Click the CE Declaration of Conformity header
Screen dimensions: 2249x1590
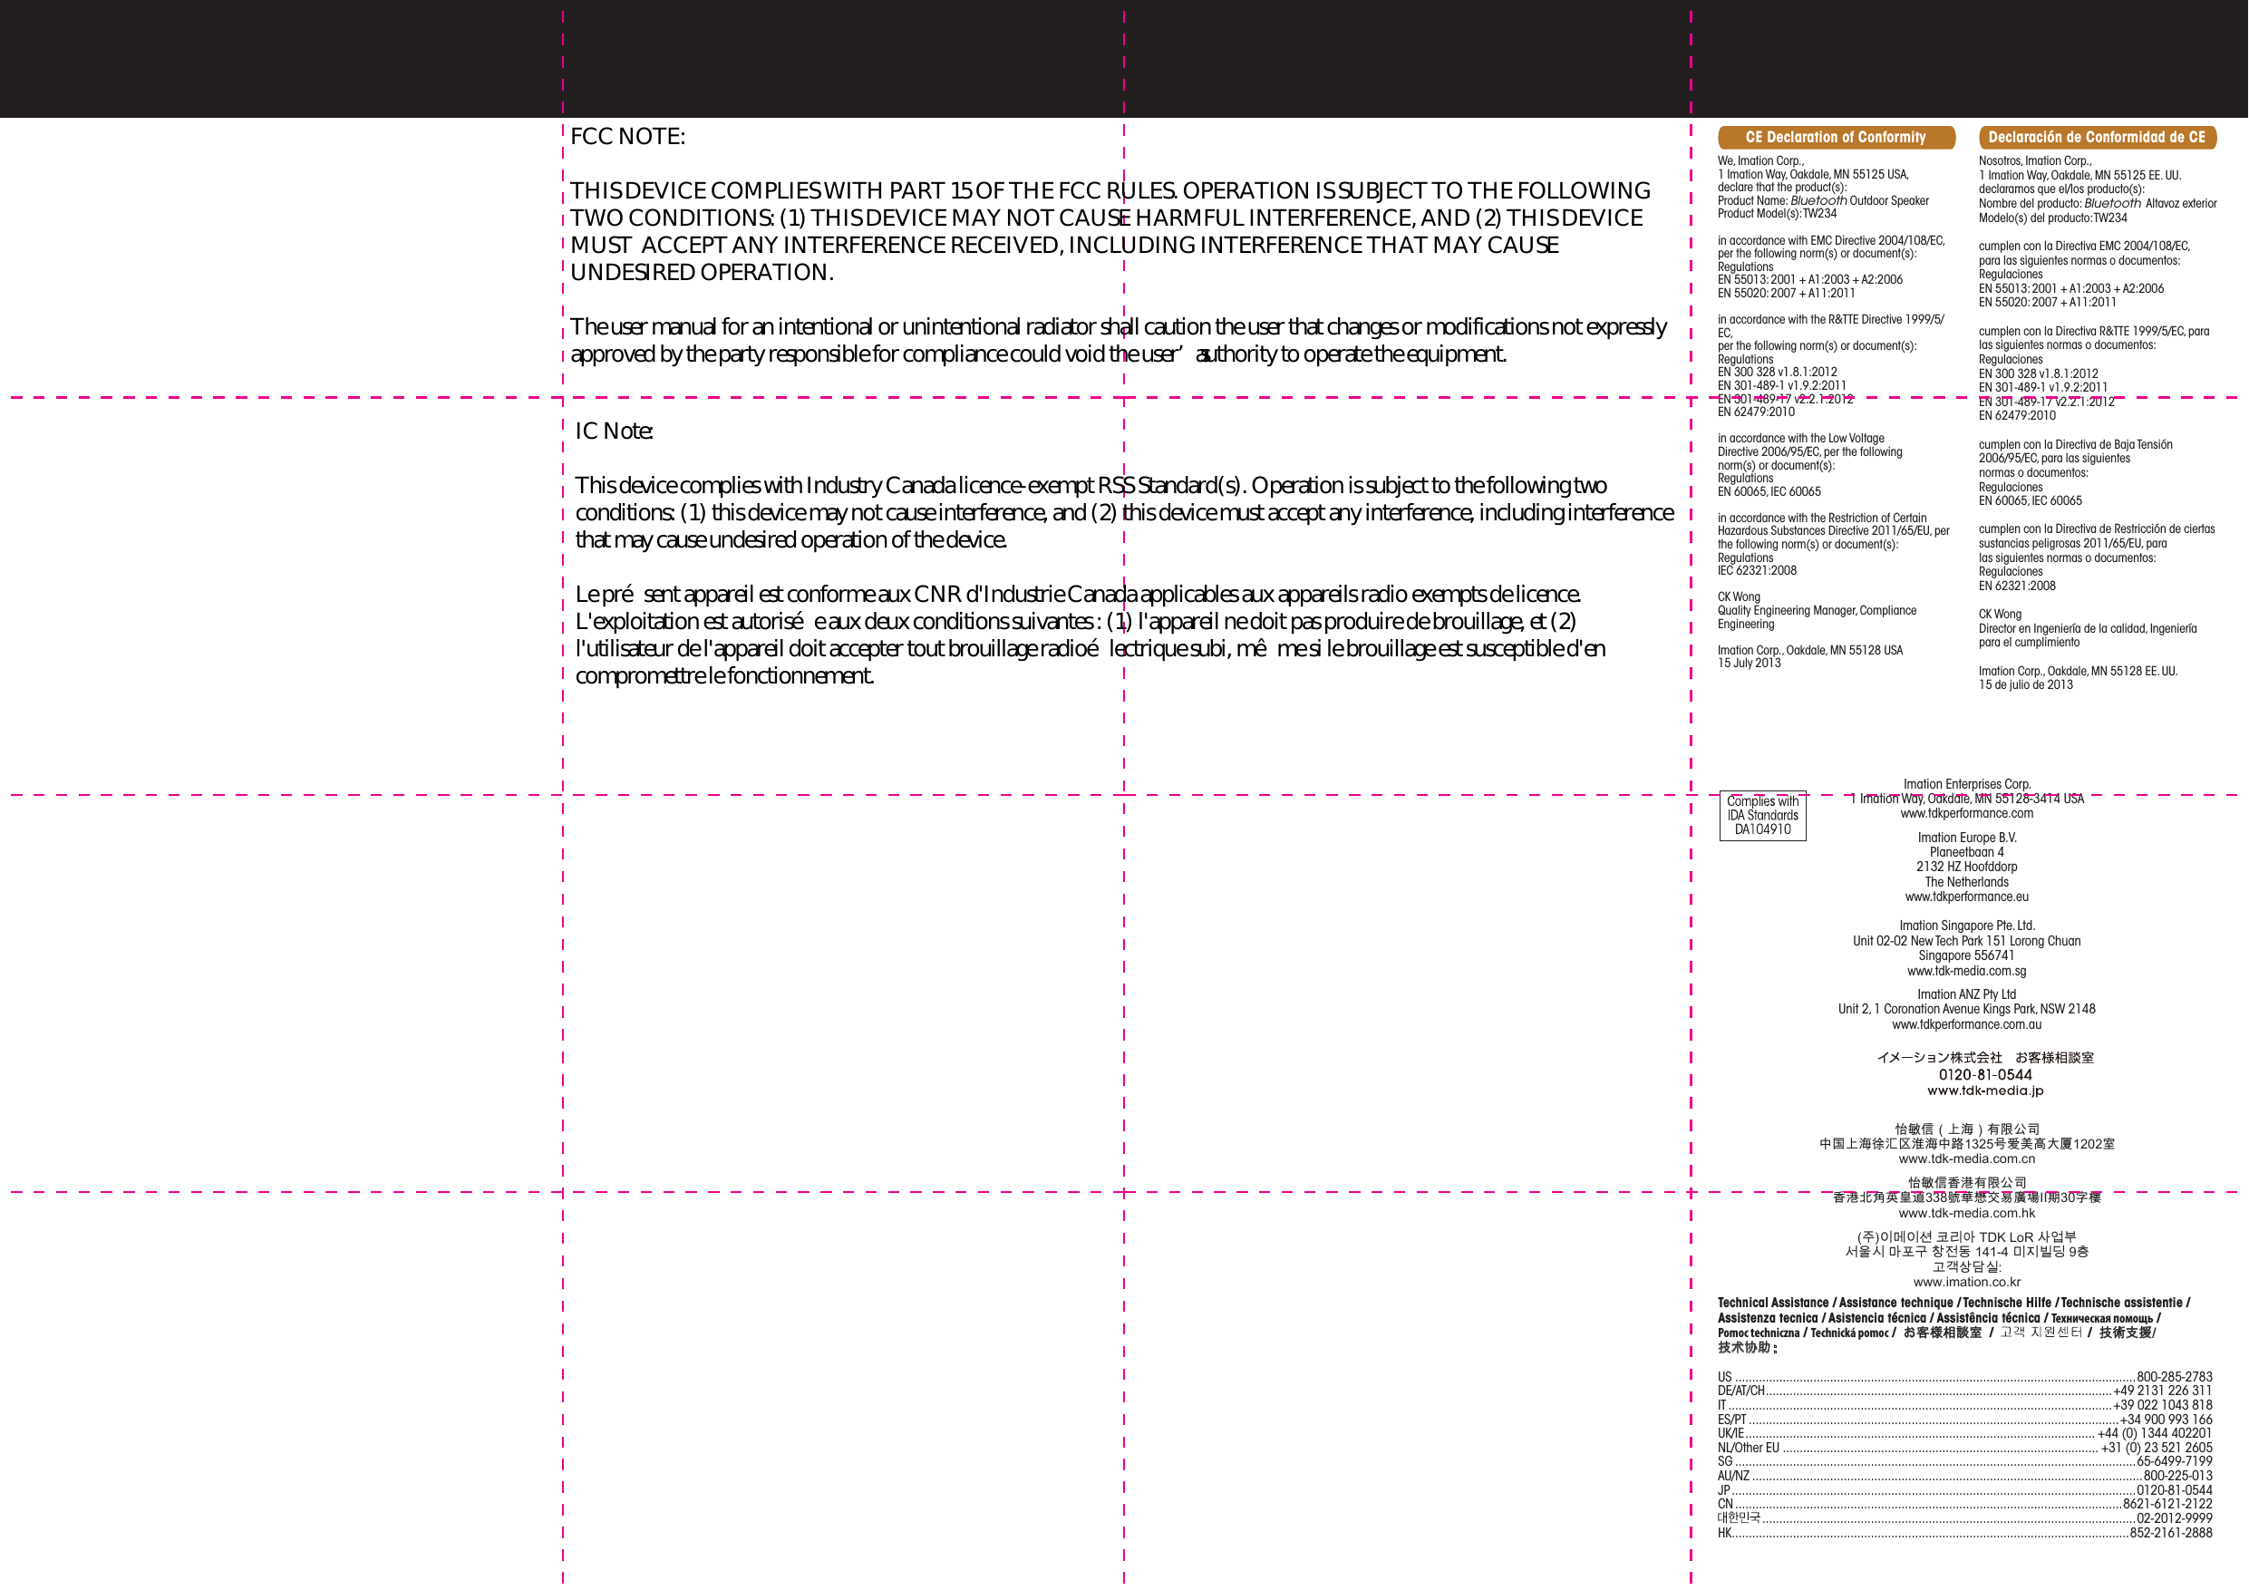pos(1835,137)
